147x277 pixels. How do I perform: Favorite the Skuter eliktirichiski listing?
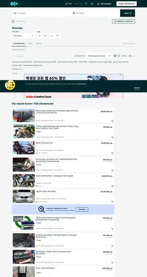click(x=112, y=186)
